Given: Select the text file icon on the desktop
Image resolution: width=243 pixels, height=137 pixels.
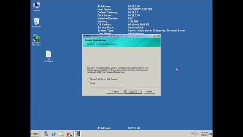Looking at the screenshot, I should [x=49, y=56].
